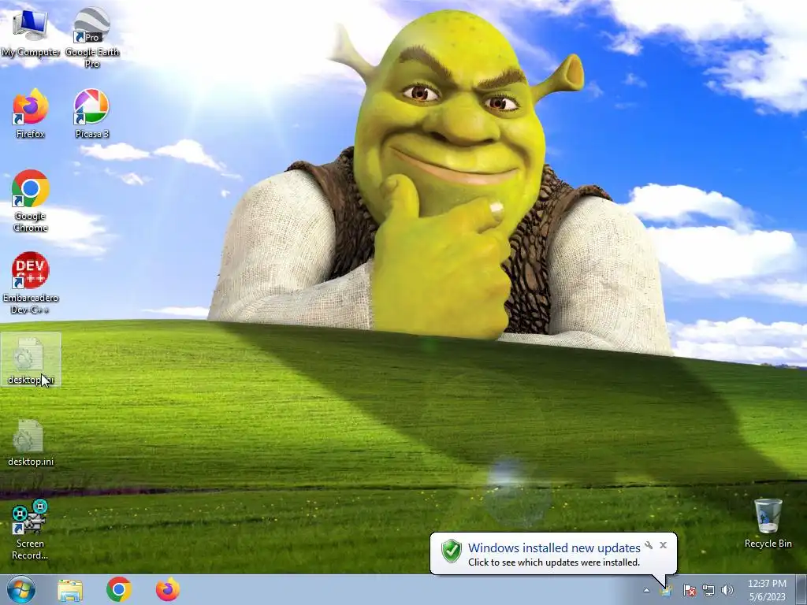The image size is (807, 605).
Task: Launch Google Earth Pro shortcut
Action: pyautogui.click(x=92, y=38)
